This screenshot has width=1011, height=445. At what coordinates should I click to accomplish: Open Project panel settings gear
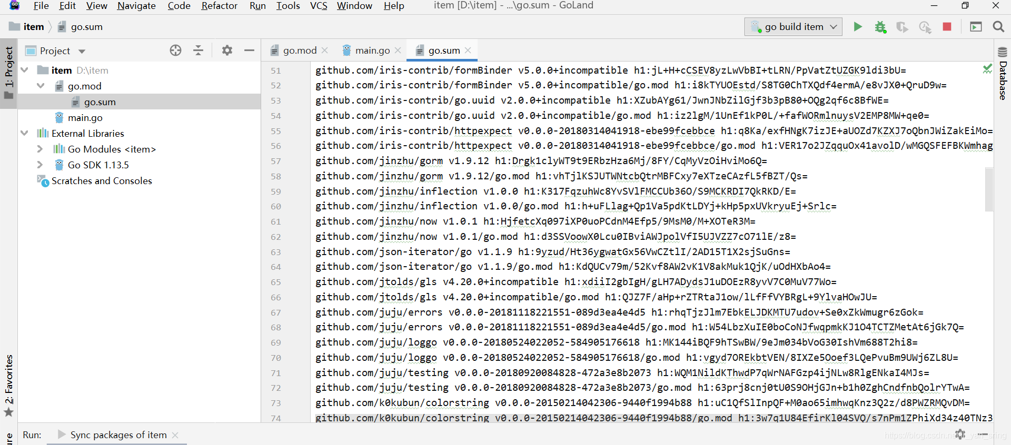[227, 50]
